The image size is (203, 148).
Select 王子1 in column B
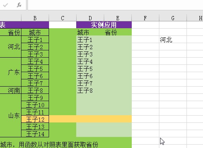[35, 39]
